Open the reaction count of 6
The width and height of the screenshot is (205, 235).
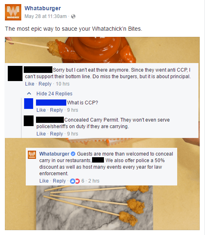pyautogui.click(x=83, y=181)
